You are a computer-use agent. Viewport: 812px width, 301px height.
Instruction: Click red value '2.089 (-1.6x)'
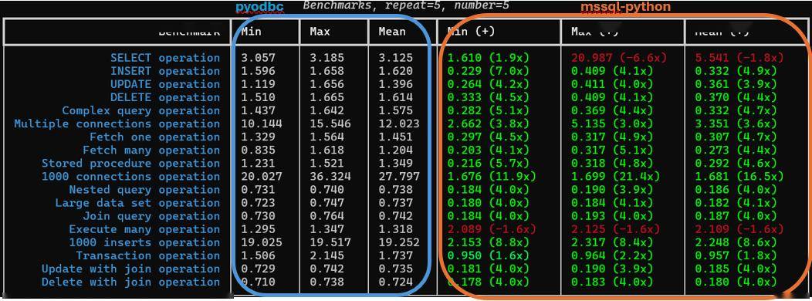(x=492, y=229)
